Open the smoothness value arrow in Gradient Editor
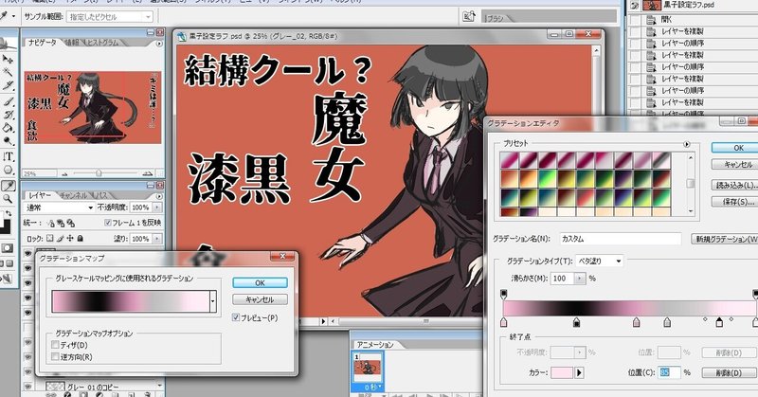 pos(579,279)
